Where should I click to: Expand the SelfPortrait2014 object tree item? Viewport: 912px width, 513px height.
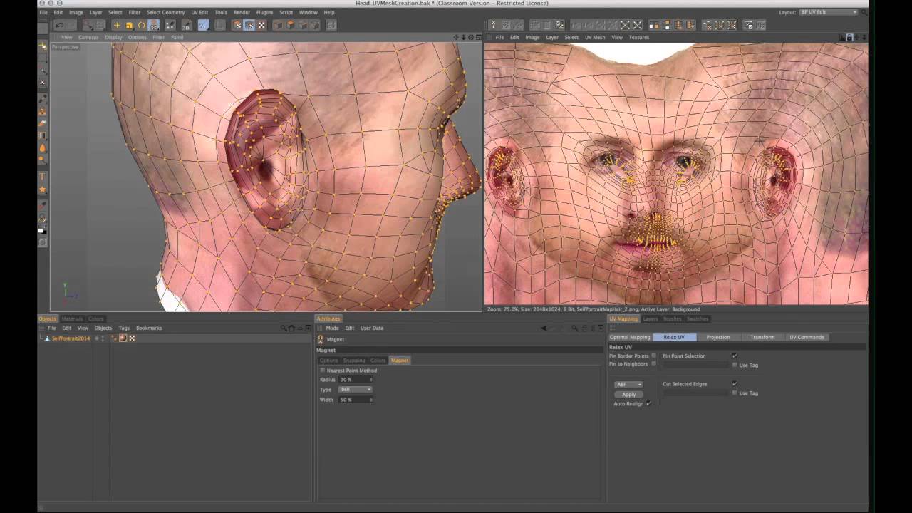coord(42,338)
